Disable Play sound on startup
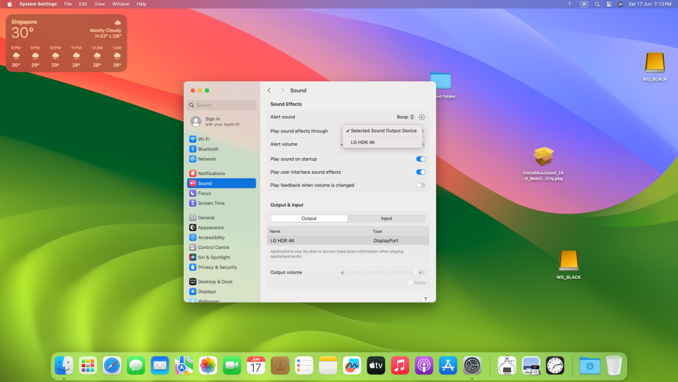The height and width of the screenshot is (382, 678). pyautogui.click(x=421, y=159)
